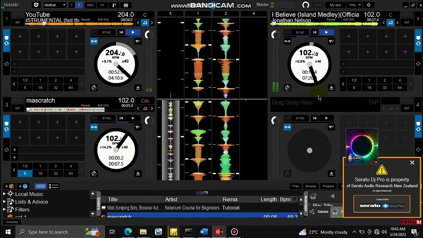The image size is (423, 238).
Task: Shift deck 1 key down arrow
Action: (138, 22)
